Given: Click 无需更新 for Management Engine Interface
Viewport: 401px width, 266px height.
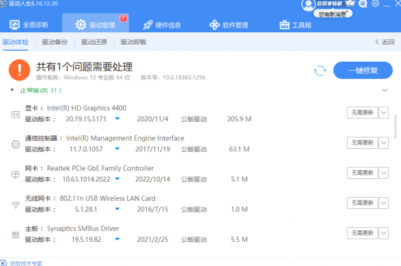Looking at the screenshot, I should [362, 142].
